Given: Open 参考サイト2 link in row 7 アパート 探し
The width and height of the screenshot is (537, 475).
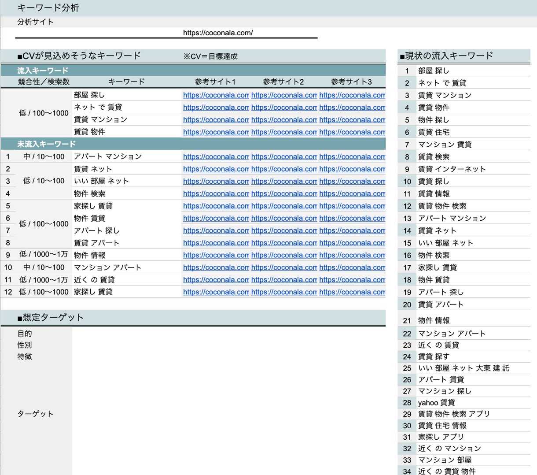Looking at the screenshot, I should click(284, 230).
